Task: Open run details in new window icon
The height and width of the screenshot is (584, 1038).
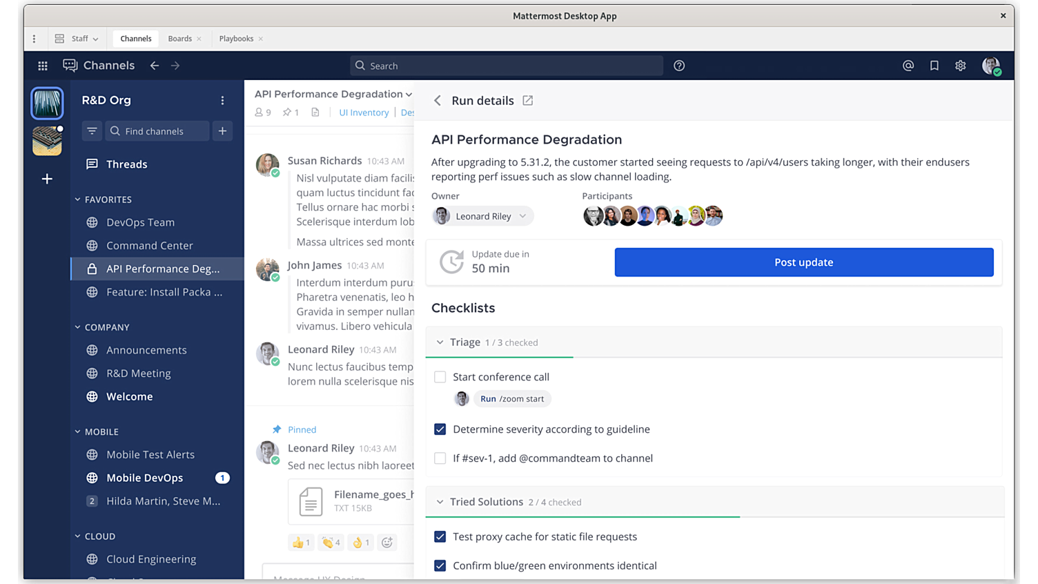Action: click(x=528, y=101)
